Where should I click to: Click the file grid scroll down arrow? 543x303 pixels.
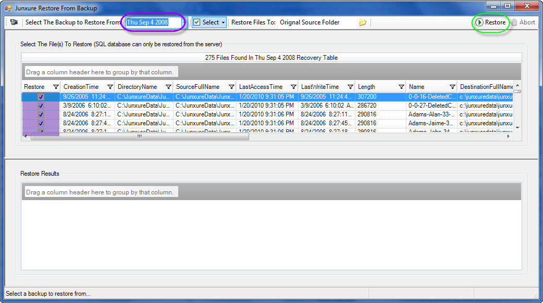[x=517, y=128]
